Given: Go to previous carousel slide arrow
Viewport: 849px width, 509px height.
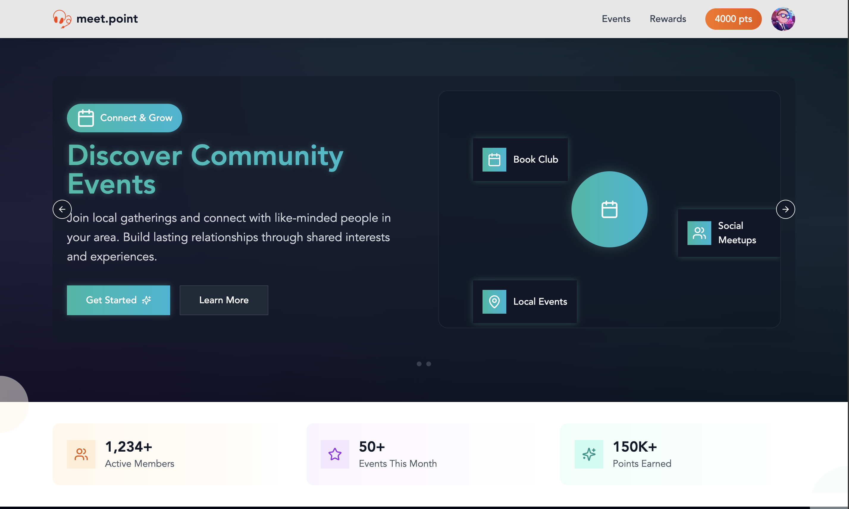Looking at the screenshot, I should point(62,209).
